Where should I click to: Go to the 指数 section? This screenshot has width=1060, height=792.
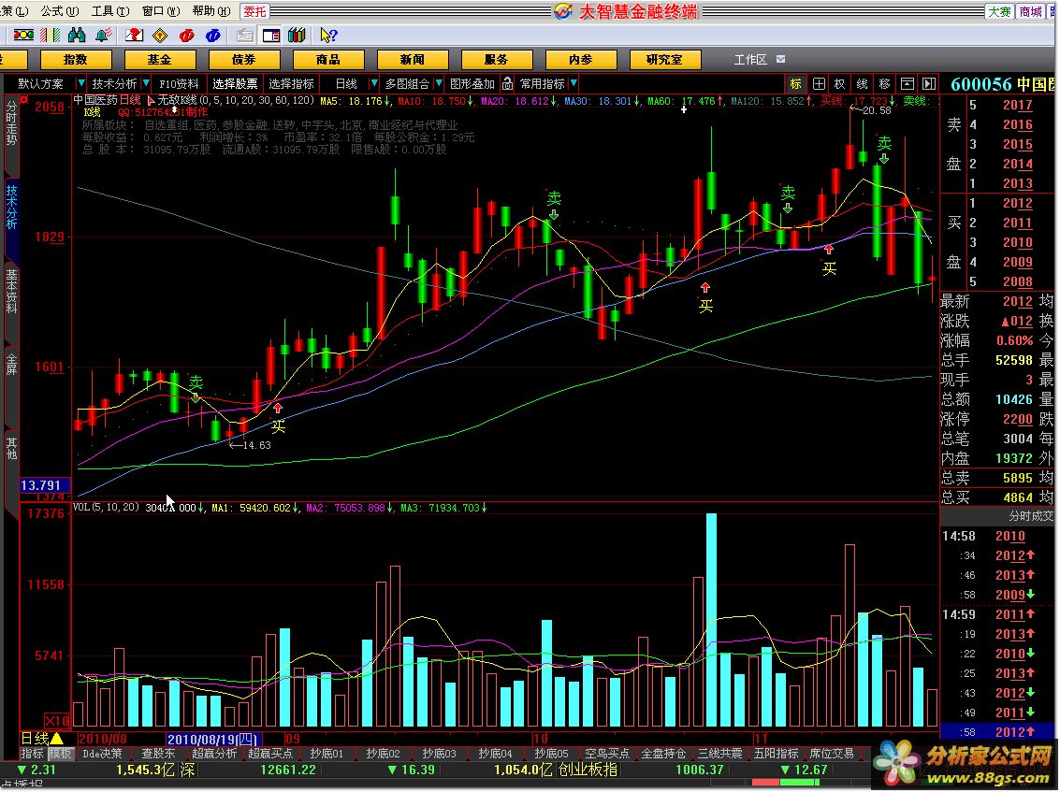point(75,60)
